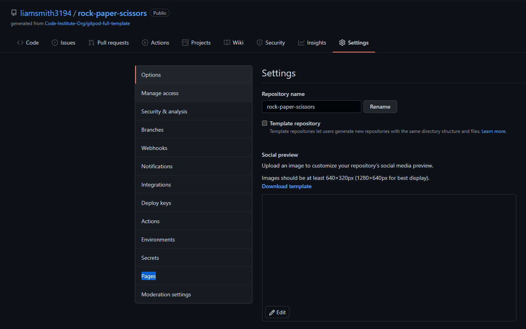Switch to the Issues tab
526x329 pixels.
64,43
